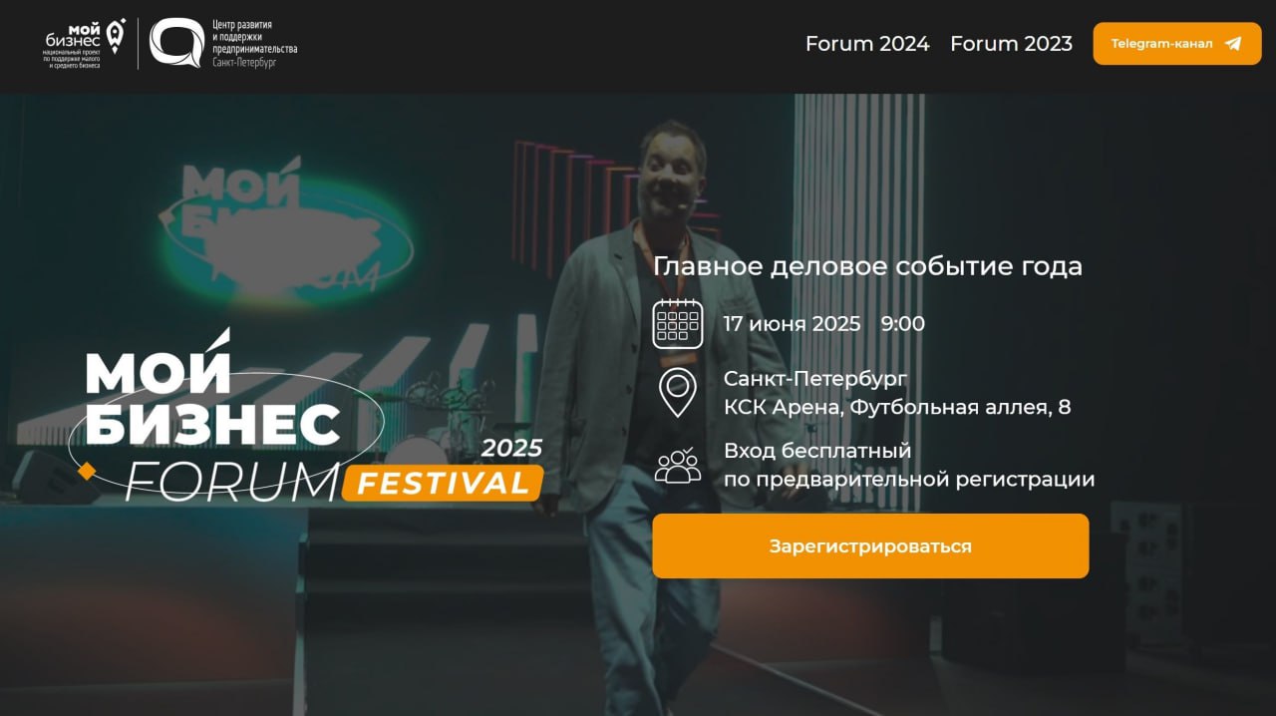1276x716 pixels.
Task: Click the Telegram paper plane icon
Action: [1233, 44]
